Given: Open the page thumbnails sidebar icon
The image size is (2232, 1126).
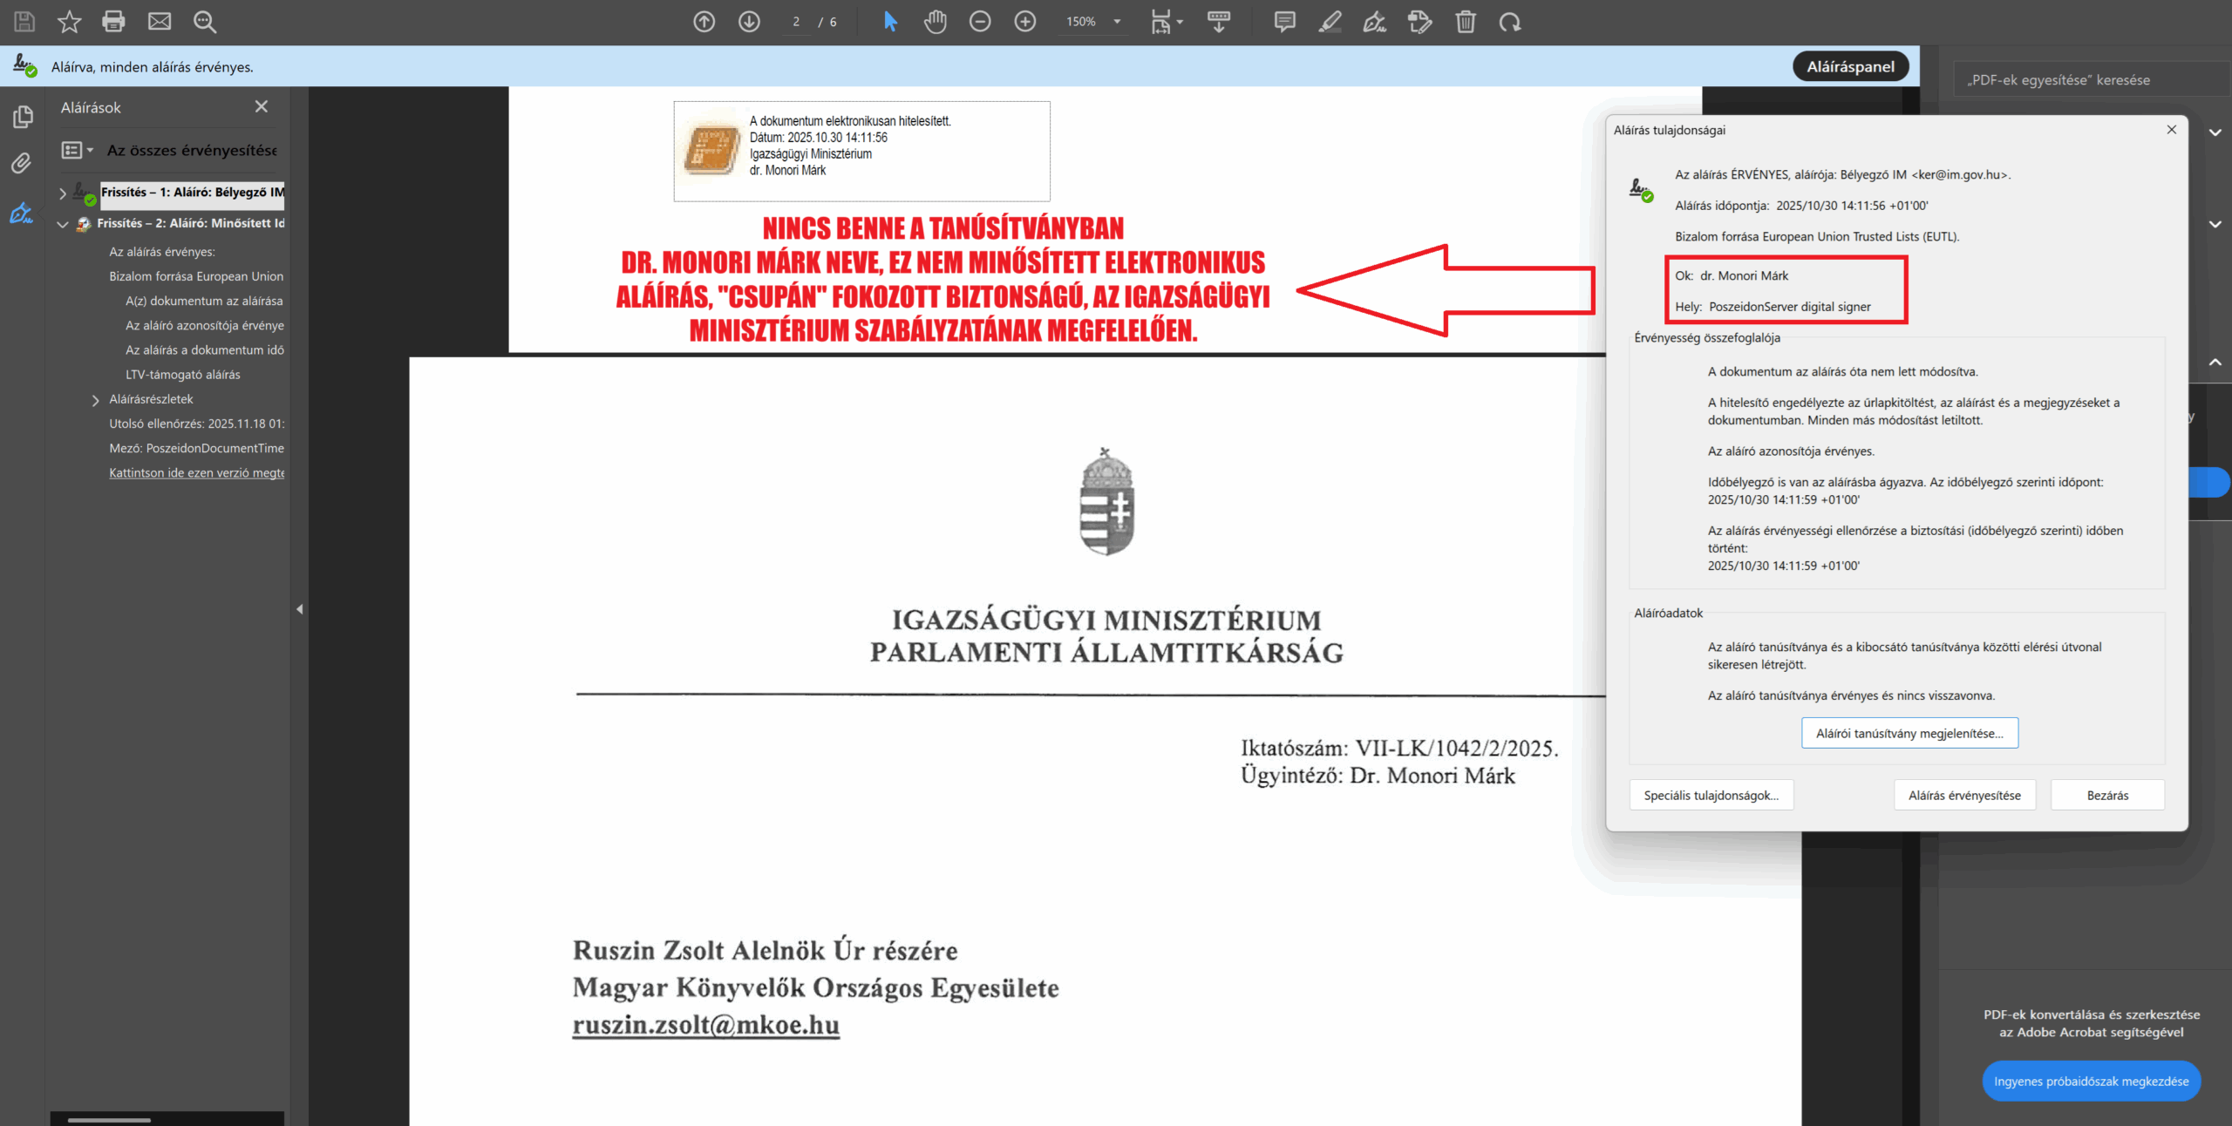Looking at the screenshot, I should 22,116.
